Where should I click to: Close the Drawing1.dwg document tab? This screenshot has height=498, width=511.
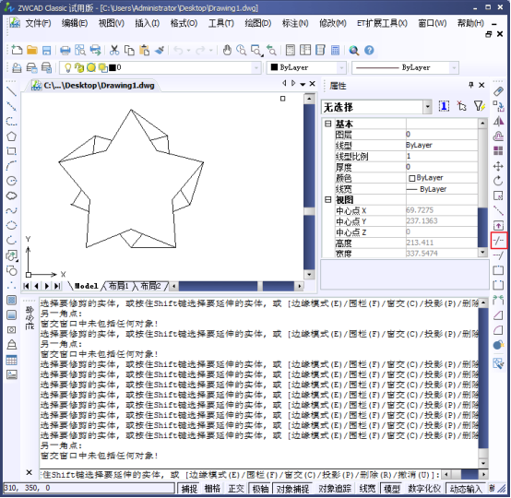click(x=312, y=84)
